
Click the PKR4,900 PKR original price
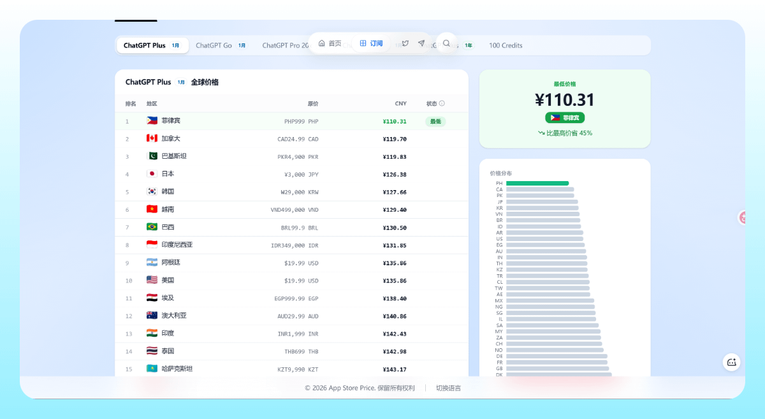pos(298,156)
